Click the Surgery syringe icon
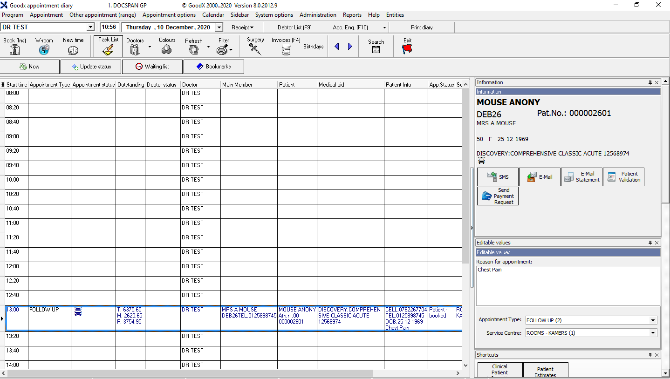Viewport: 670px width, 379px height. (x=255, y=49)
